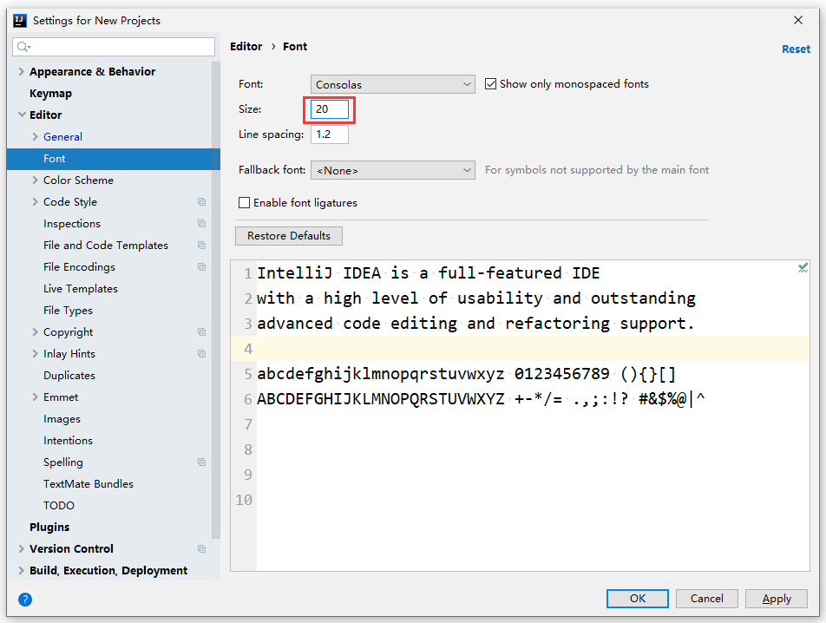
Task: Click the project-level icon beside Spelling
Action: tap(202, 462)
